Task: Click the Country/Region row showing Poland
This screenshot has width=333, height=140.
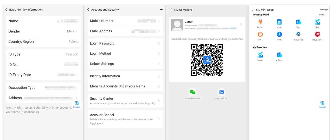Action: [x=43, y=41]
